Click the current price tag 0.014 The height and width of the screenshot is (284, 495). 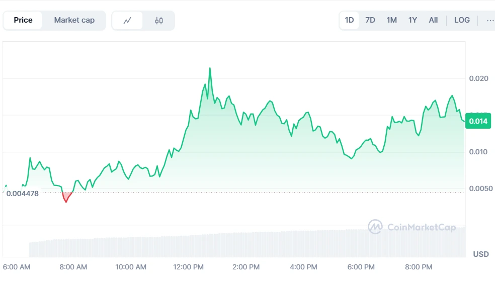478,121
